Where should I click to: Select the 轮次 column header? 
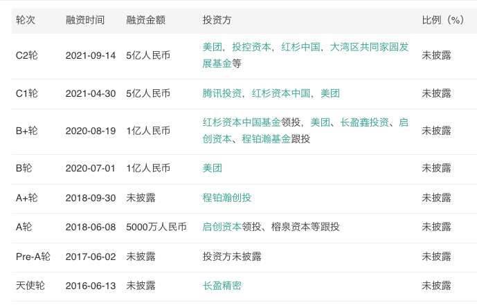pyautogui.click(x=26, y=20)
